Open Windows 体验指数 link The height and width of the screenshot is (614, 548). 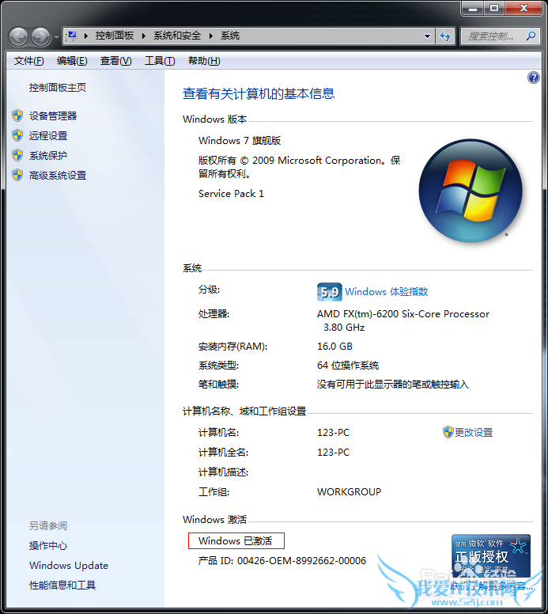[387, 292]
